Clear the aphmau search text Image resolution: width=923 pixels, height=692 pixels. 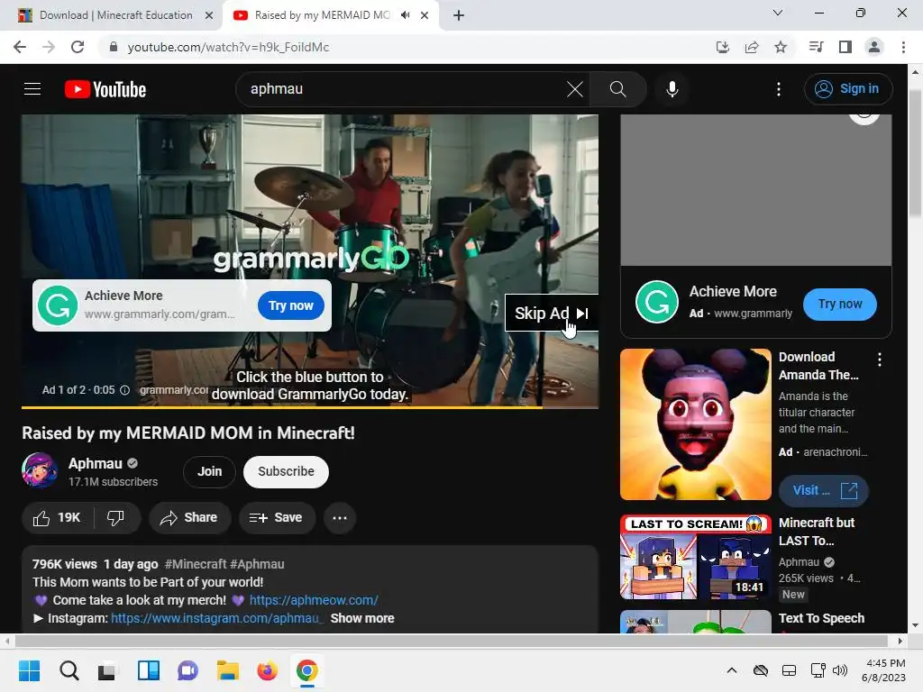[574, 89]
